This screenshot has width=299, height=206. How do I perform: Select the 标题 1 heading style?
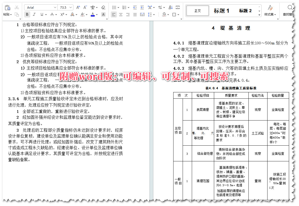click(221, 11)
